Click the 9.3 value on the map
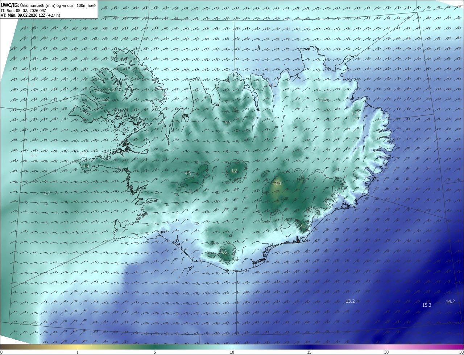464x355 pixels. coord(167,94)
